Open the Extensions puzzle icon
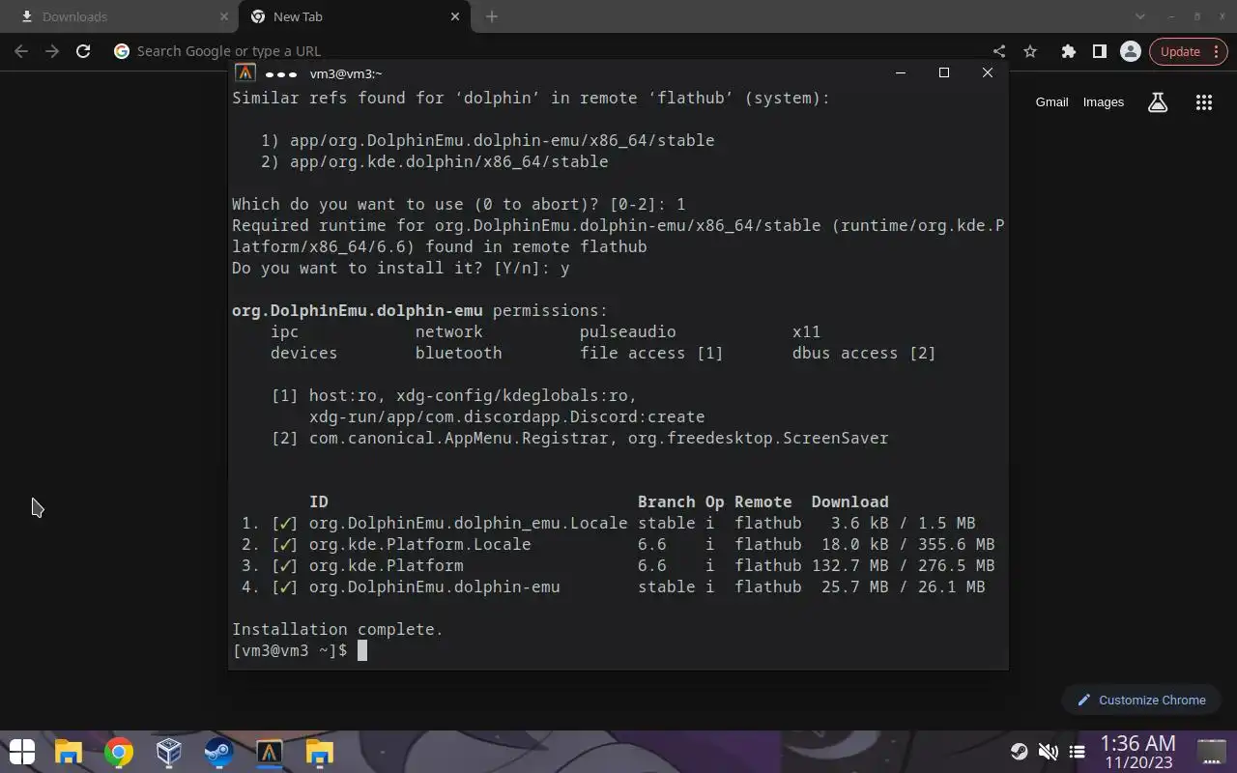This screenshot has width=1237, height=773. (x=1068, y=51)
